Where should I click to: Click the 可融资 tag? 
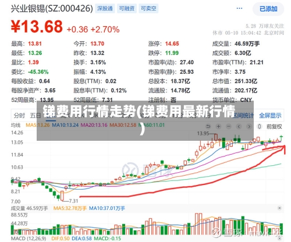127,9
